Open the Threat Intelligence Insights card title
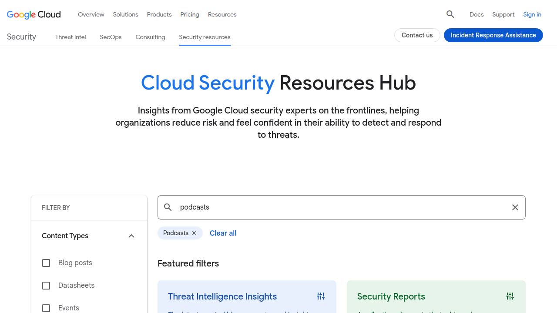557x313 pixels. [222, 296]
